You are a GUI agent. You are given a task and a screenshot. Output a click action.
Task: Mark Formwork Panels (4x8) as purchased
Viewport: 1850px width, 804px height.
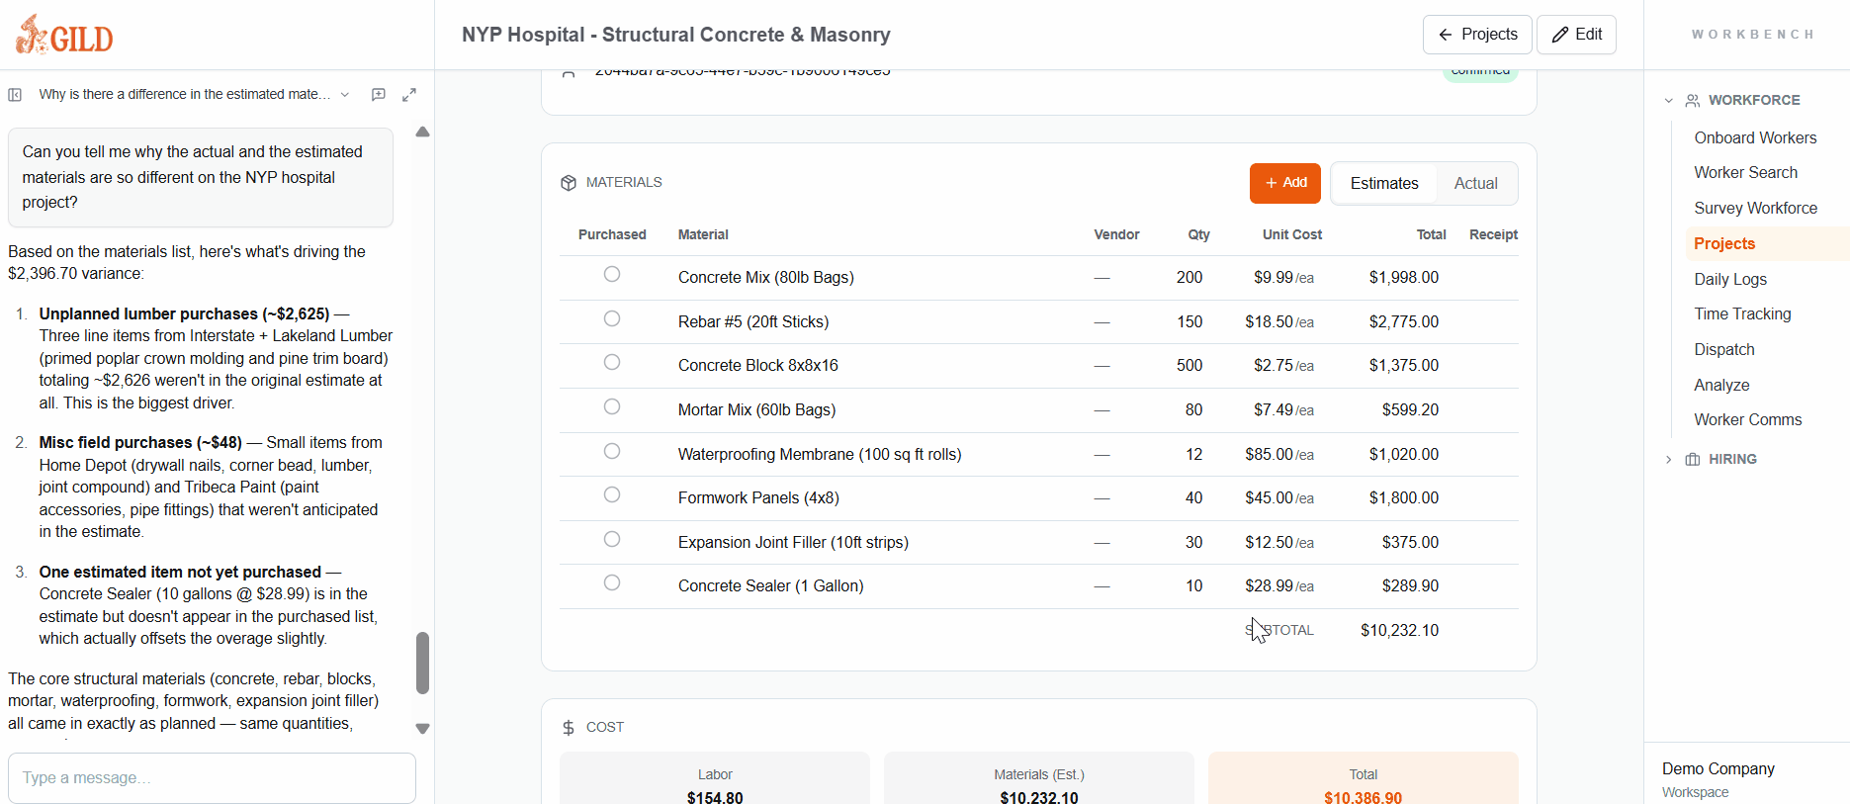612,494
